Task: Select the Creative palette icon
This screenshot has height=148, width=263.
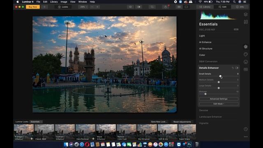Action: 246,54
